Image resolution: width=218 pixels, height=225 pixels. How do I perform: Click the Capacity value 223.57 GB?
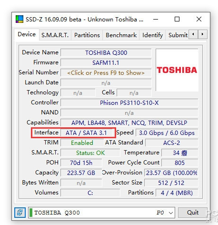click(81, 173)
